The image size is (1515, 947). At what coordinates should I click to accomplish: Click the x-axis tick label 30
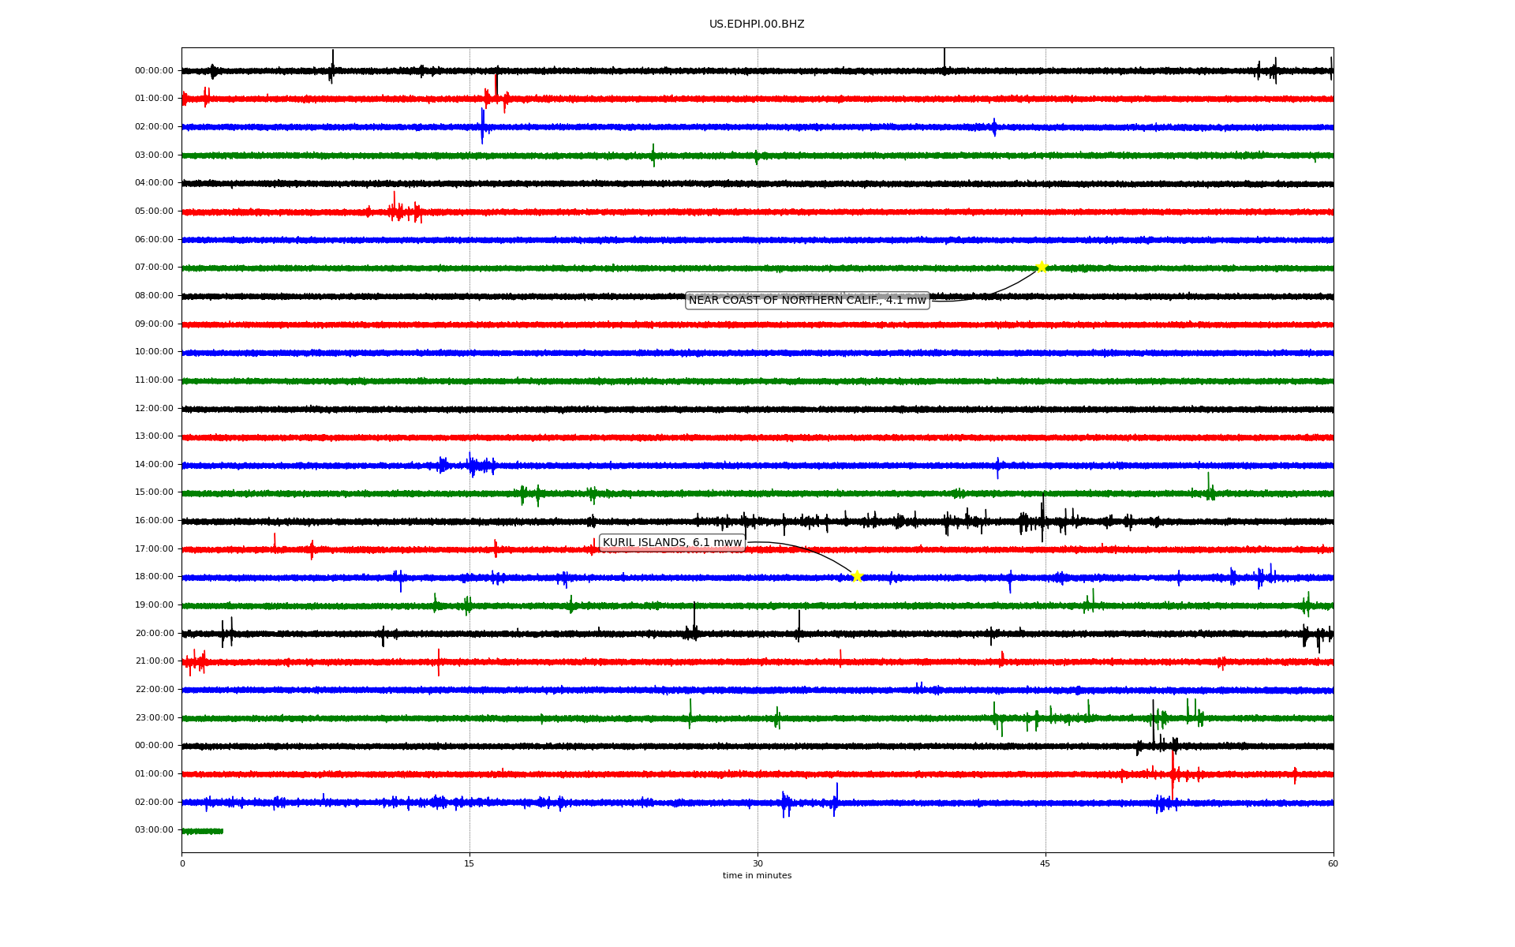[x=757, y=863]
